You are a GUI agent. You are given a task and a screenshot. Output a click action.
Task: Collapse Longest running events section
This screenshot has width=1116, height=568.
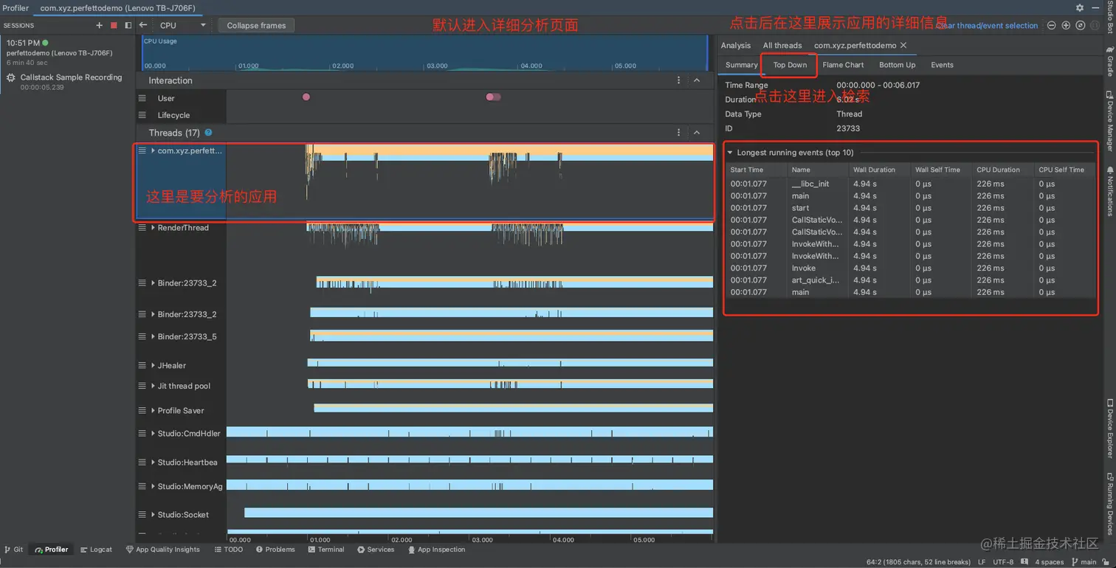point(730,153)
